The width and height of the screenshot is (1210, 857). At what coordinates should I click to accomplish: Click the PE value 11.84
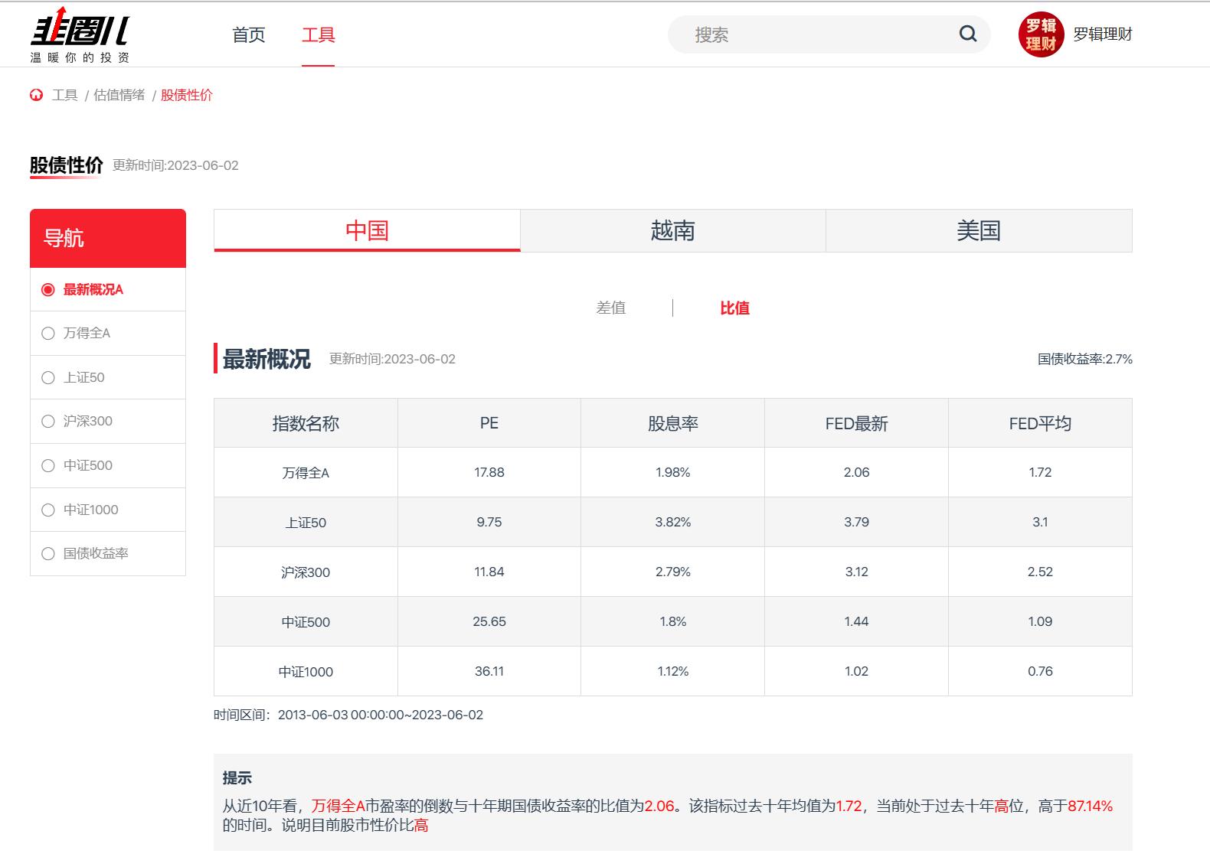click(x=489, y=572)
